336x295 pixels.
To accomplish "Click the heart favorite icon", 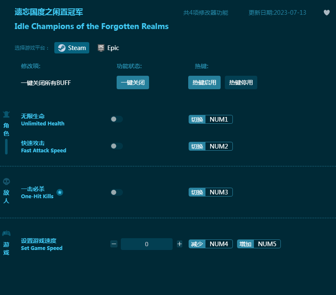I will (x=327, y=13).
